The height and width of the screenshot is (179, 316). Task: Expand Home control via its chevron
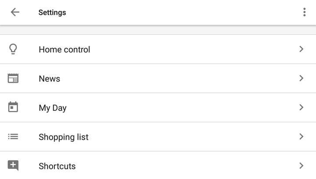coord(301,49)
